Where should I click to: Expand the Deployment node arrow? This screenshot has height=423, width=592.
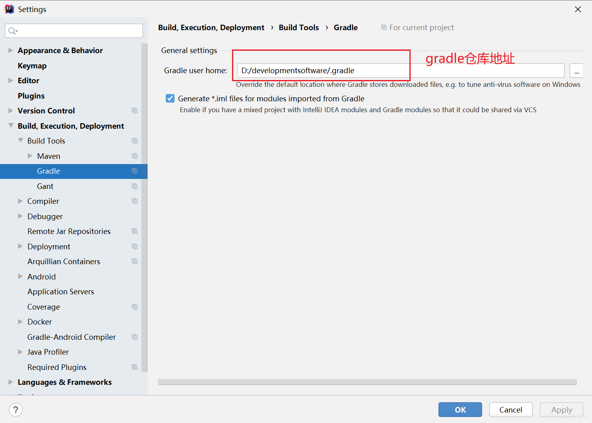(21, 246)
